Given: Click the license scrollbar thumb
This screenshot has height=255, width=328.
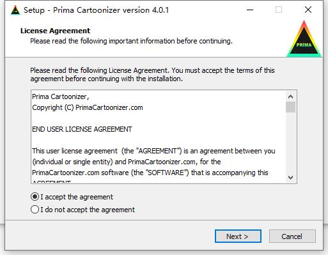Looking at the screenshot, I should coord(290,107).
